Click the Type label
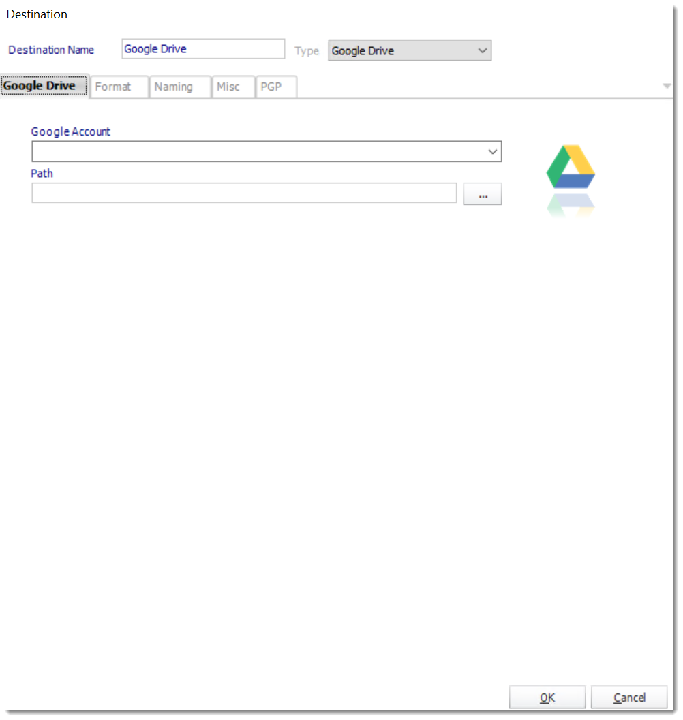683x720 pixels. [307, 51]
